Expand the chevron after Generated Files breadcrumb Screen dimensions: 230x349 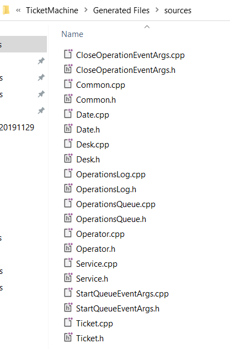pos(157,10)
